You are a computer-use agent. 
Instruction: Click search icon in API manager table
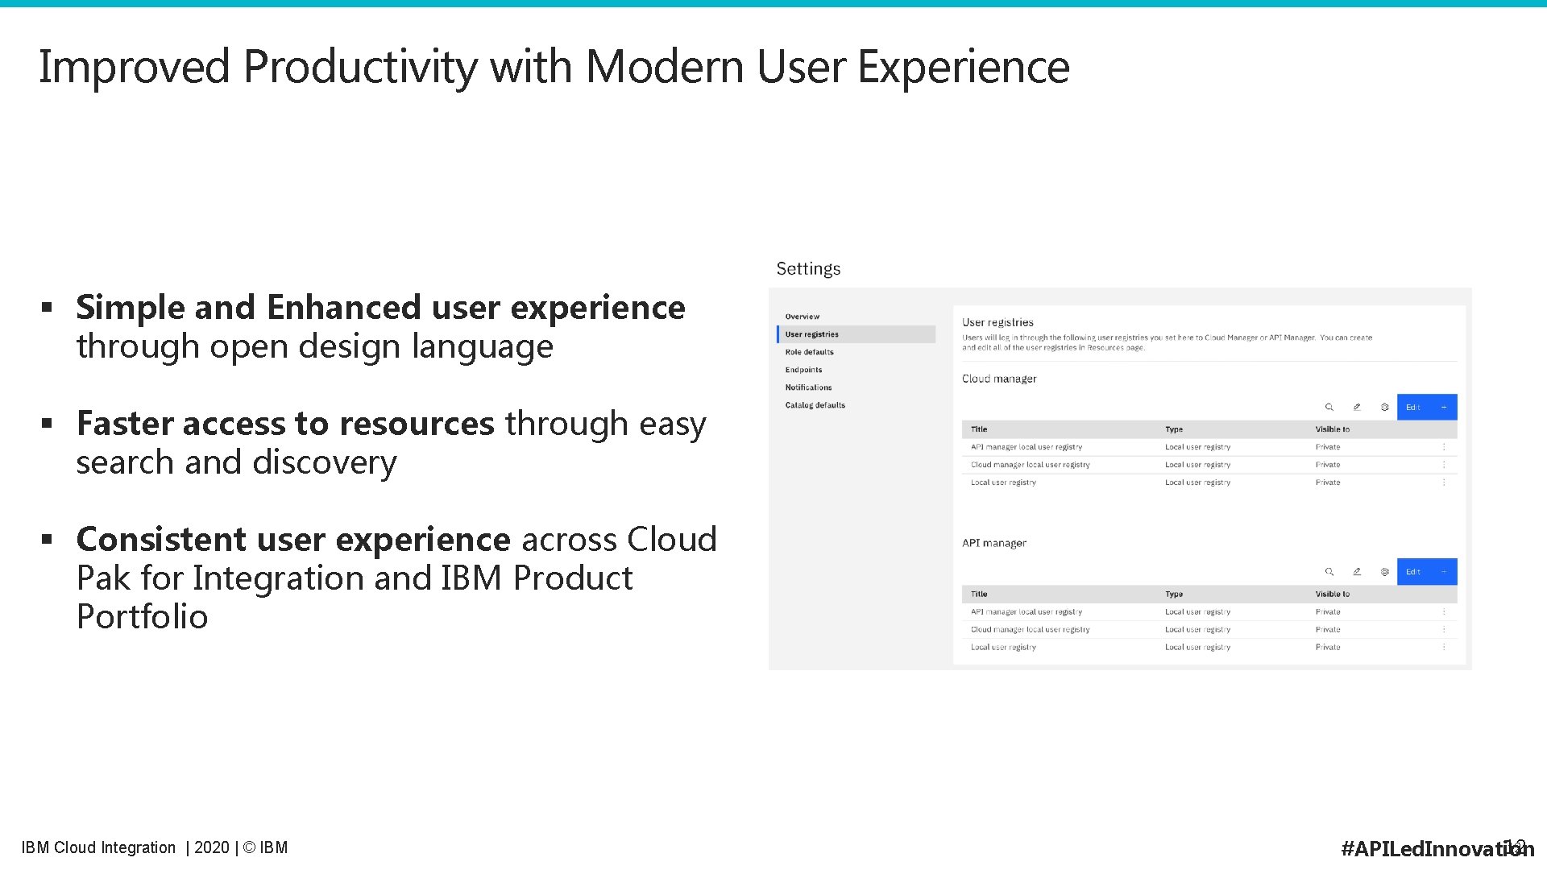[1329, 572]
